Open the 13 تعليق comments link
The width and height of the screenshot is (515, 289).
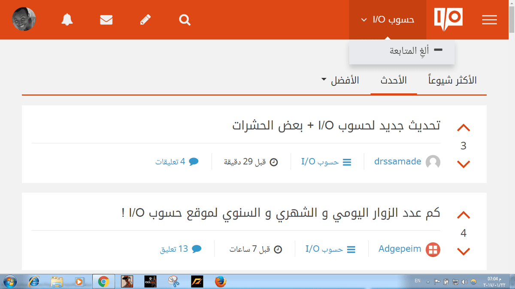(x=181, y=249)
